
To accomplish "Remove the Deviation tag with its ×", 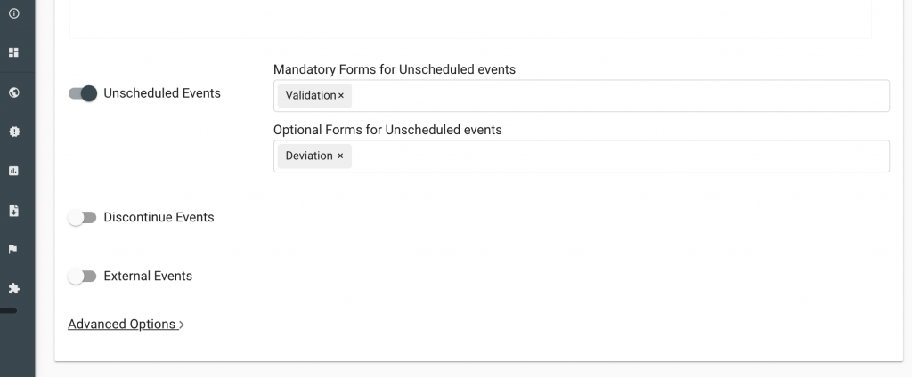I will click(340, 156).
